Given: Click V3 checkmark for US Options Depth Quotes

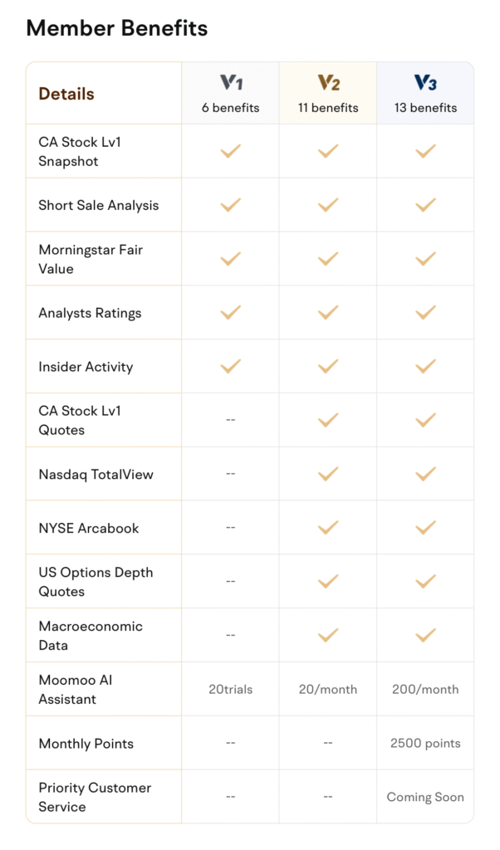Looking at the screenshot, I should (x=426, y=581).
